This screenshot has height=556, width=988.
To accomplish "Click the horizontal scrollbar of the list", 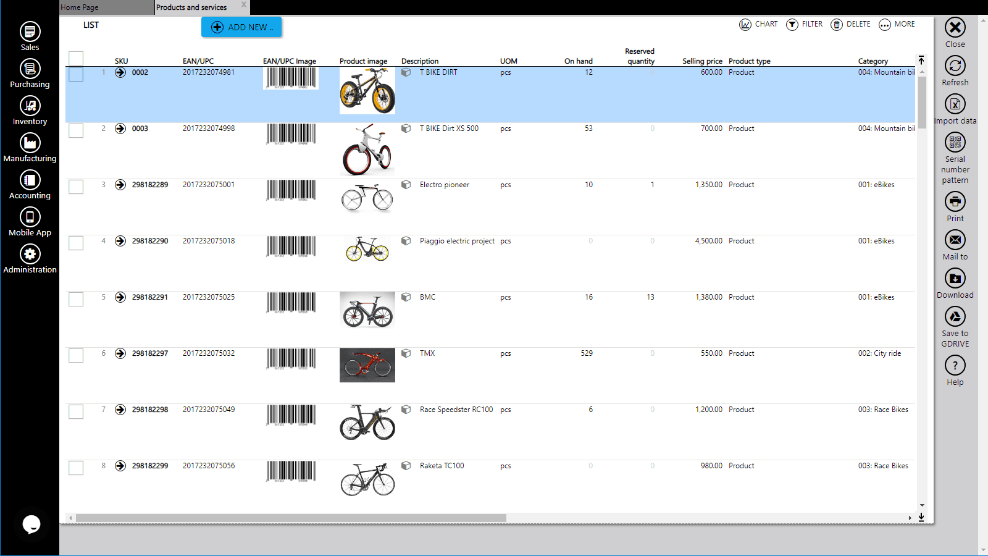I will (290, 518).
